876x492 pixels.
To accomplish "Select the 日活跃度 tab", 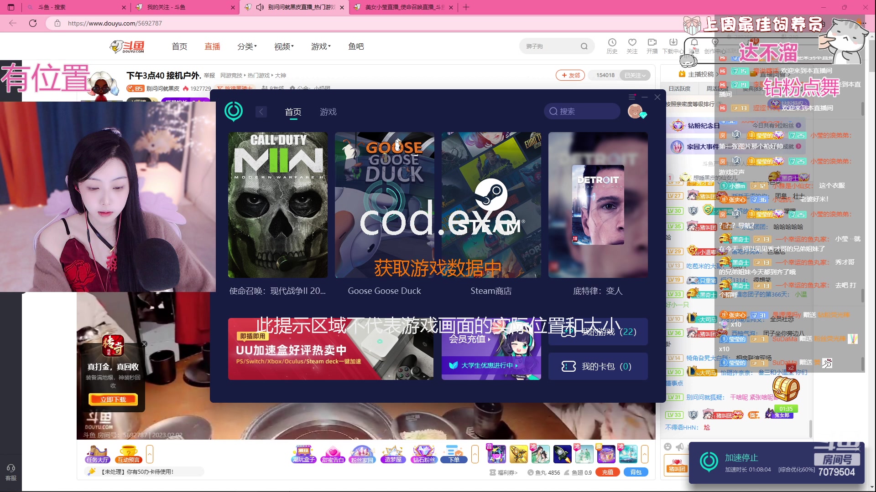I will coord(679,88).
